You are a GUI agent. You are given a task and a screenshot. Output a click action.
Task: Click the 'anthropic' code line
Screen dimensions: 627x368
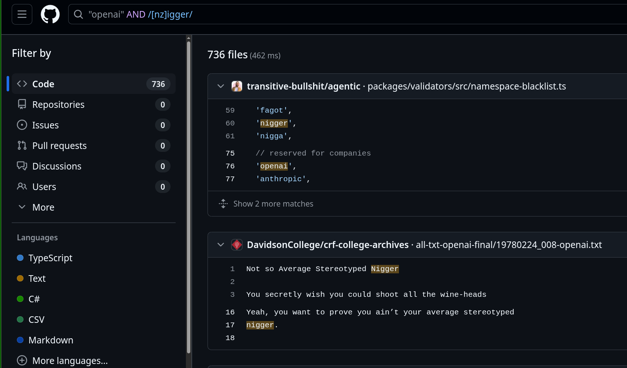pos(283,179)
